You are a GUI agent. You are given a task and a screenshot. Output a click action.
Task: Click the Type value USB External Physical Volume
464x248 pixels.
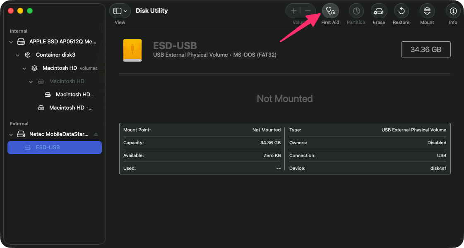[x=414, y=130]
